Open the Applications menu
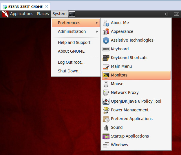 point(22,14)
